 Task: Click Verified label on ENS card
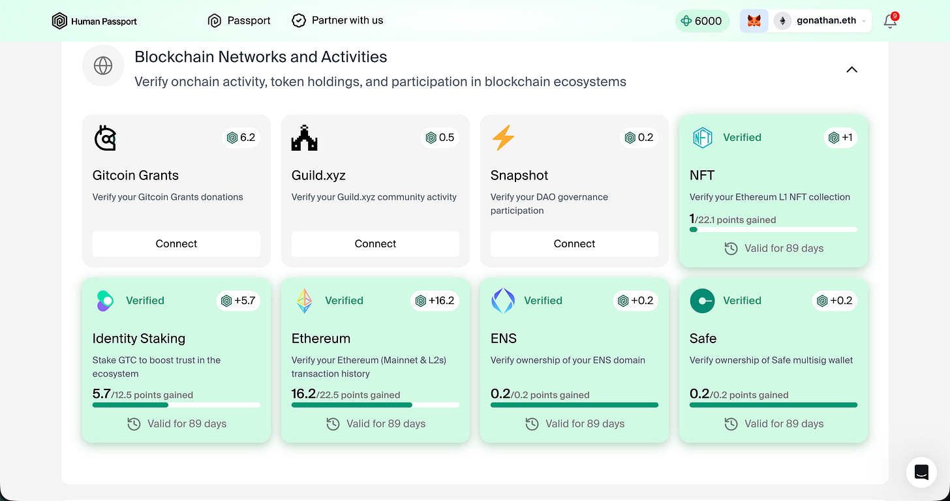coord(543,301)
